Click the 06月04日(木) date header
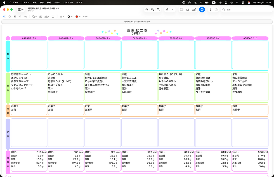This screenshot has width=274, height=177. click(x=176, y=38)
